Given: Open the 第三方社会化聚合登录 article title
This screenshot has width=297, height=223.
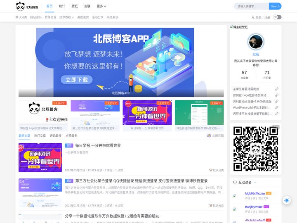Looking at the screenshot, I should tap(141, 181).
